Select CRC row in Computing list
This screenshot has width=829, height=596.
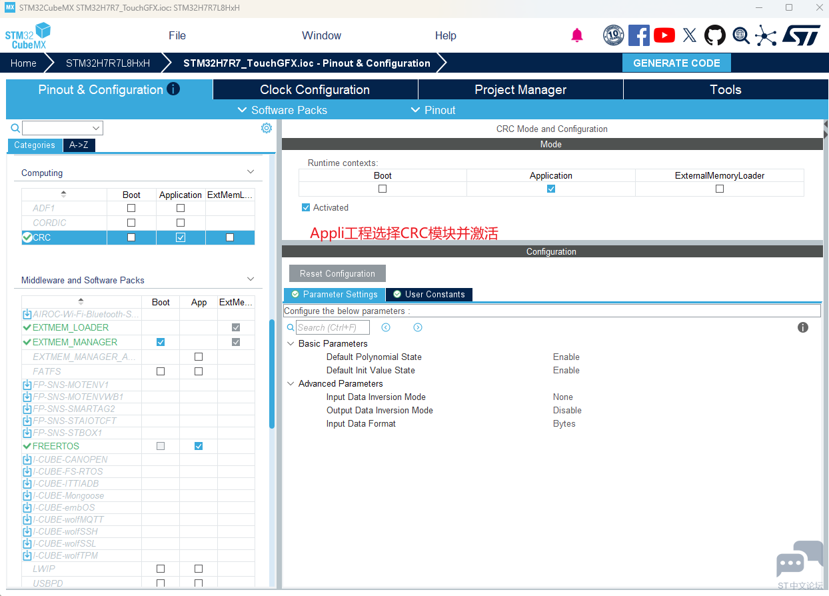tap(138, 237)
